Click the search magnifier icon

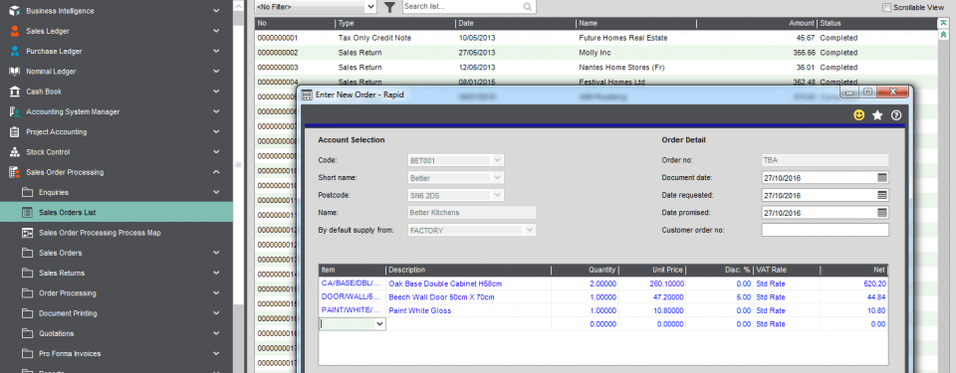point(528,7)
